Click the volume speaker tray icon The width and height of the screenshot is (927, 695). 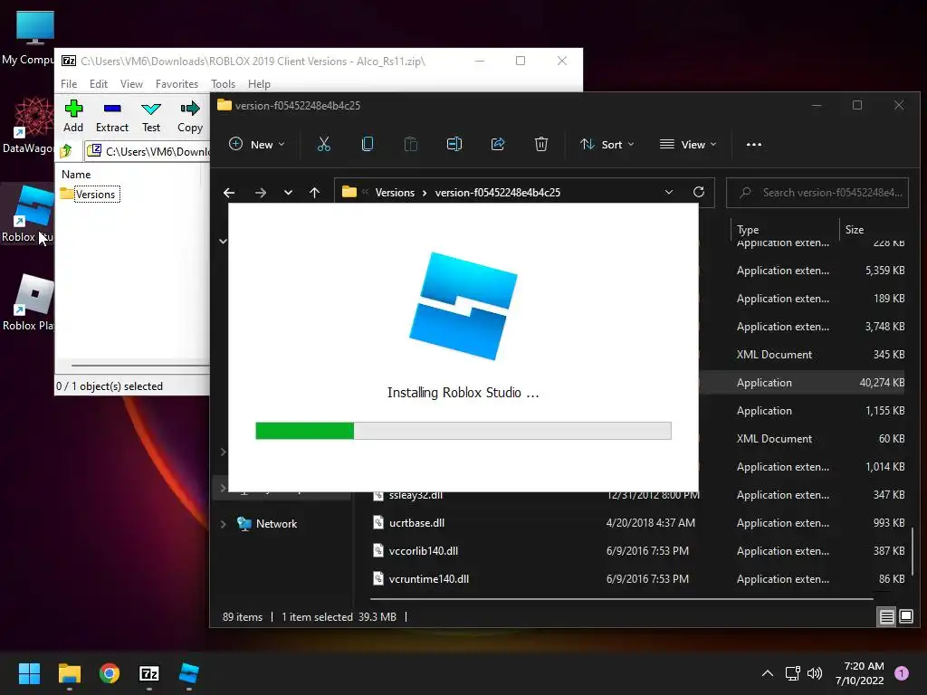coord(815,673)
